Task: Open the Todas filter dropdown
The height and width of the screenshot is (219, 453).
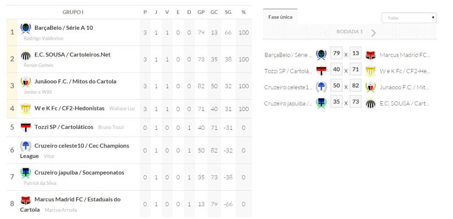Action: (x=409, y=18)
